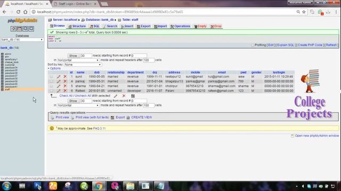Screen dimensions: 341x191
Task: Click the Explain SQL link
Action: click(286, 45)
